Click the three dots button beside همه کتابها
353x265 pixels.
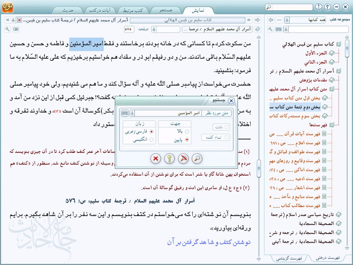[279, 20]
